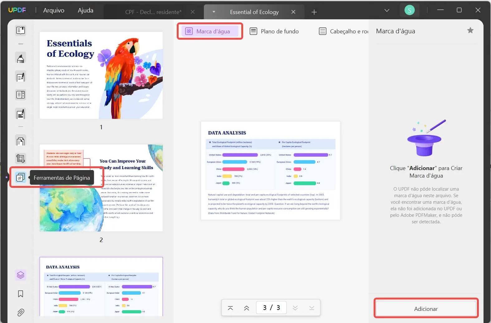Open the Reader mode icon in sidebar
The image size is (491, 323).
click(x=21, y=30)
